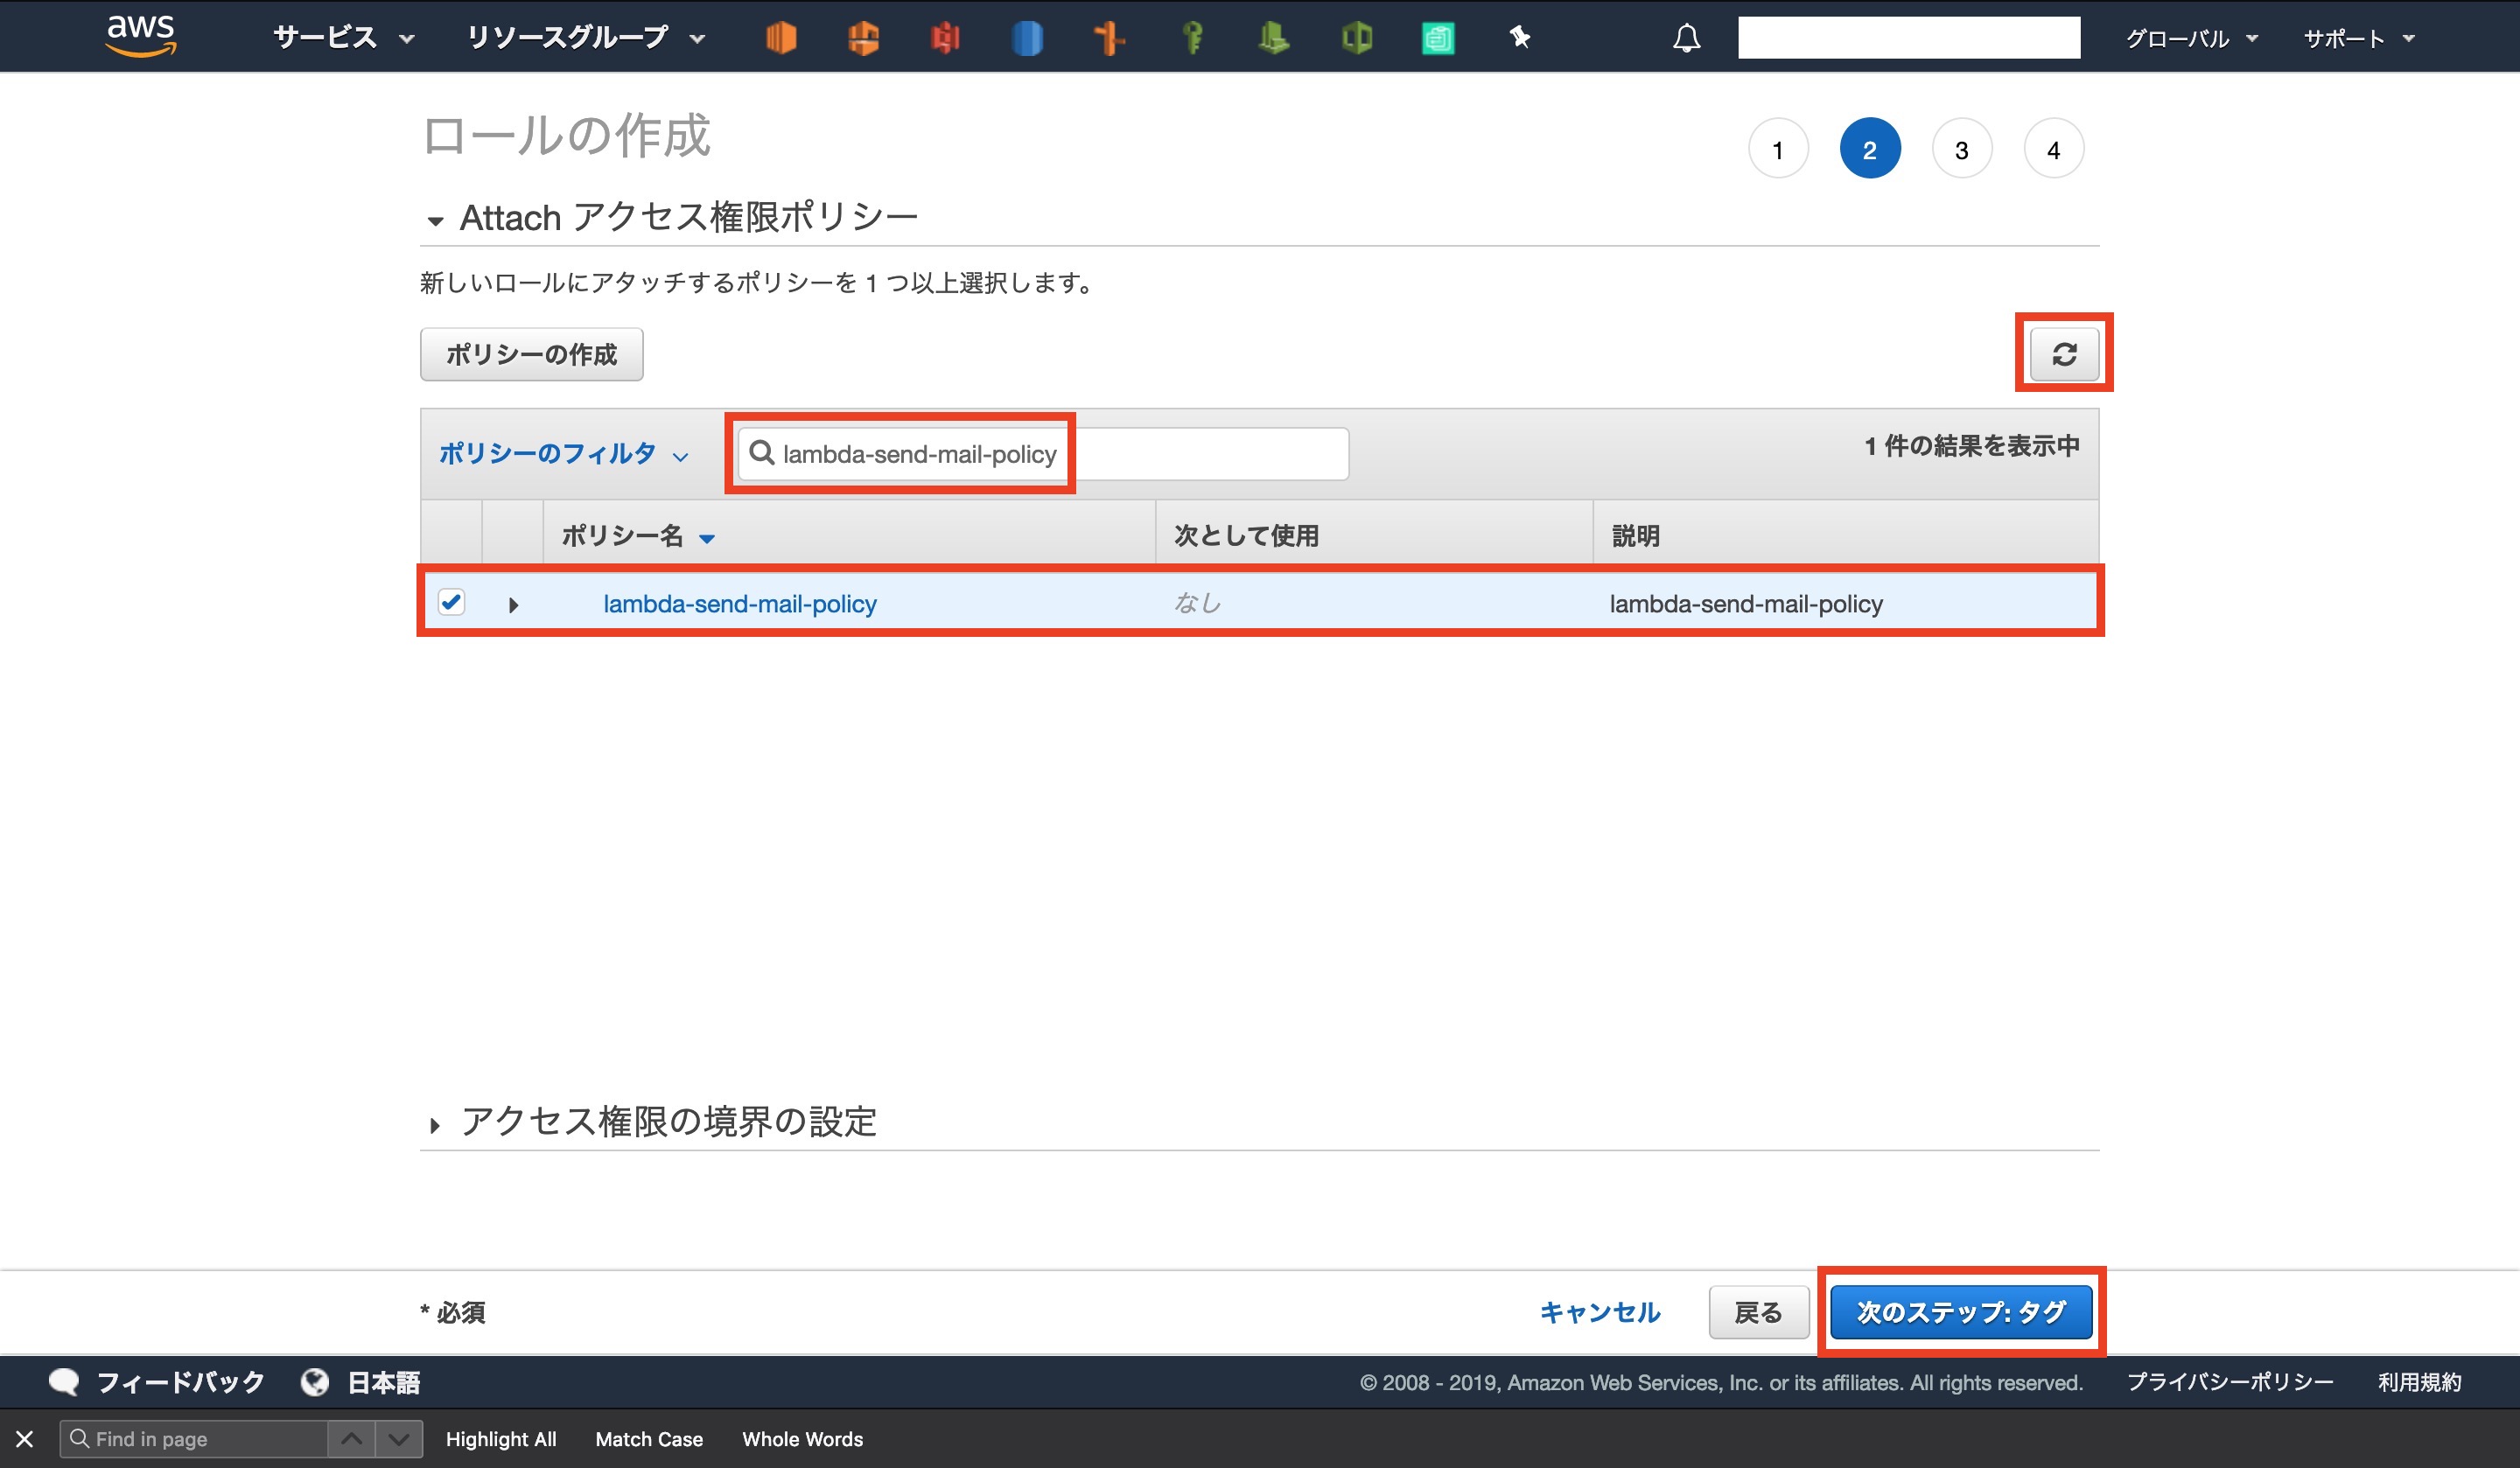Open the blue RDS database shortcut icon
2520x1468 pixels.
tap(1027, 38)
